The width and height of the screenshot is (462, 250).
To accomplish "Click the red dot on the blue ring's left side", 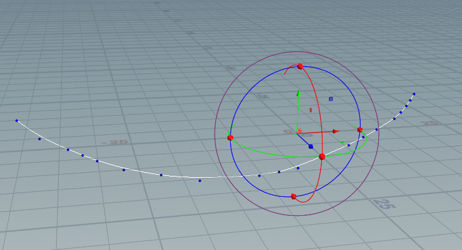I will coord(231,137).
